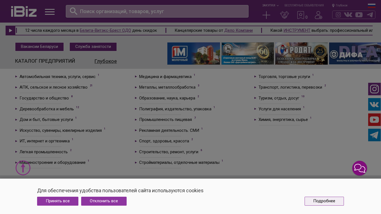Open Торговля, торговые услуги category
This screenshot has height=214, width=381.
pos(284,77)
